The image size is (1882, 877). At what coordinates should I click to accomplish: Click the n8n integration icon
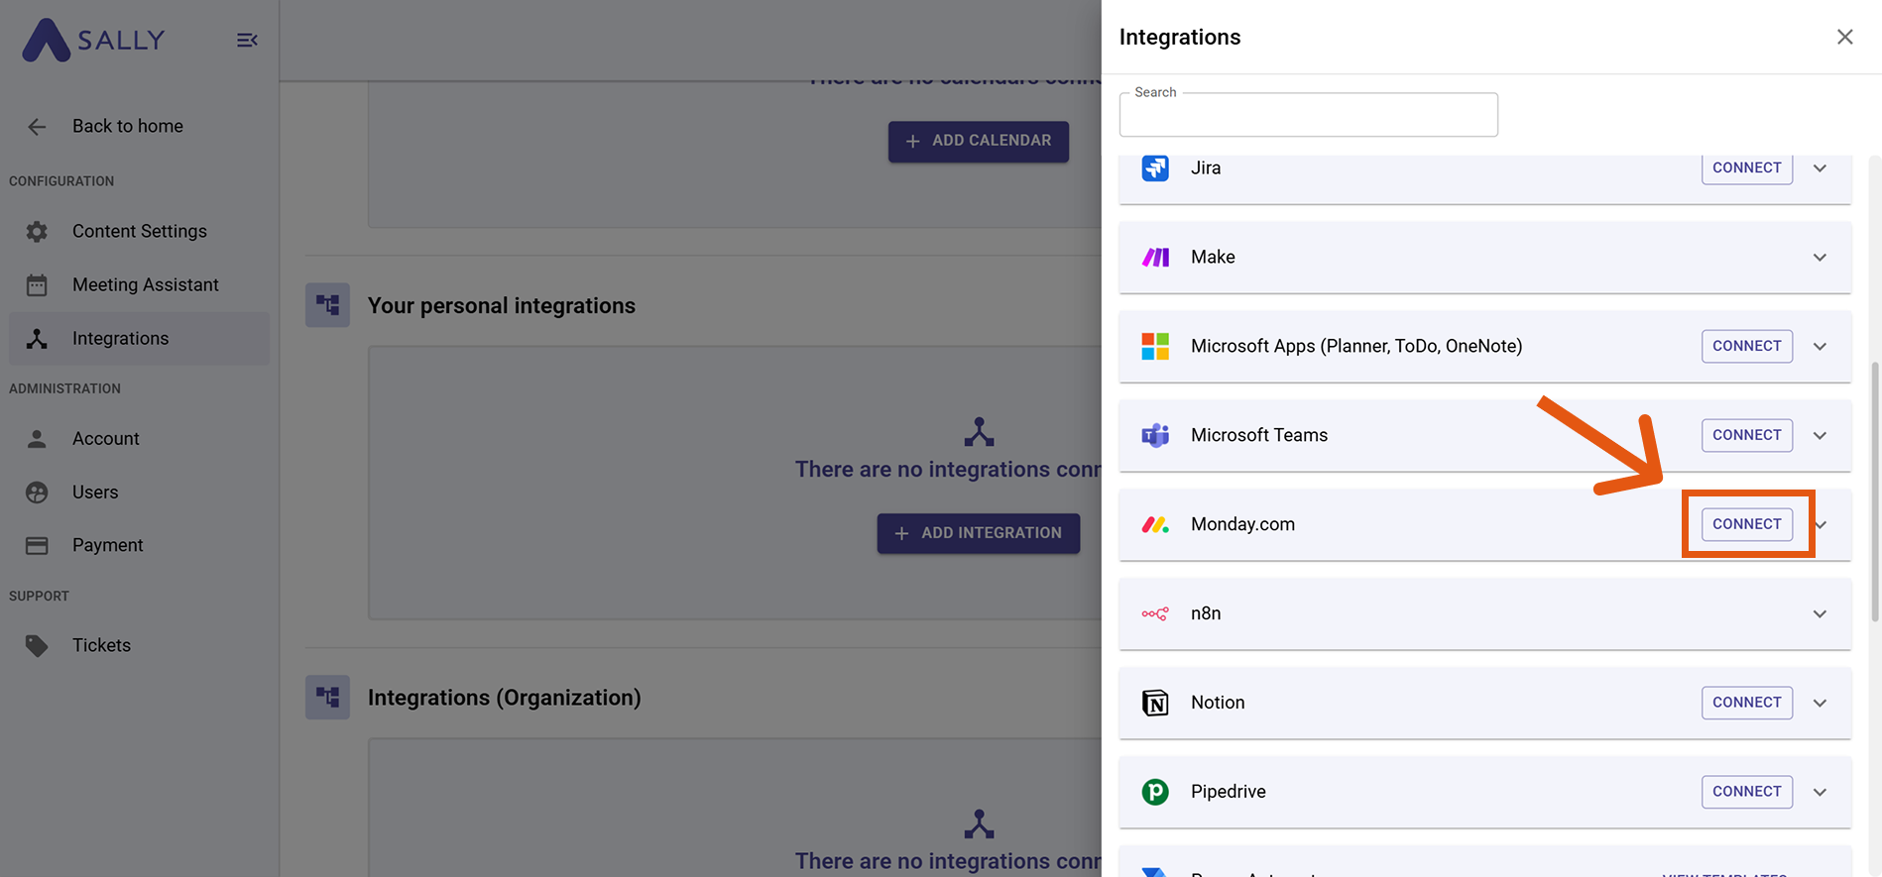[1154, 613]
